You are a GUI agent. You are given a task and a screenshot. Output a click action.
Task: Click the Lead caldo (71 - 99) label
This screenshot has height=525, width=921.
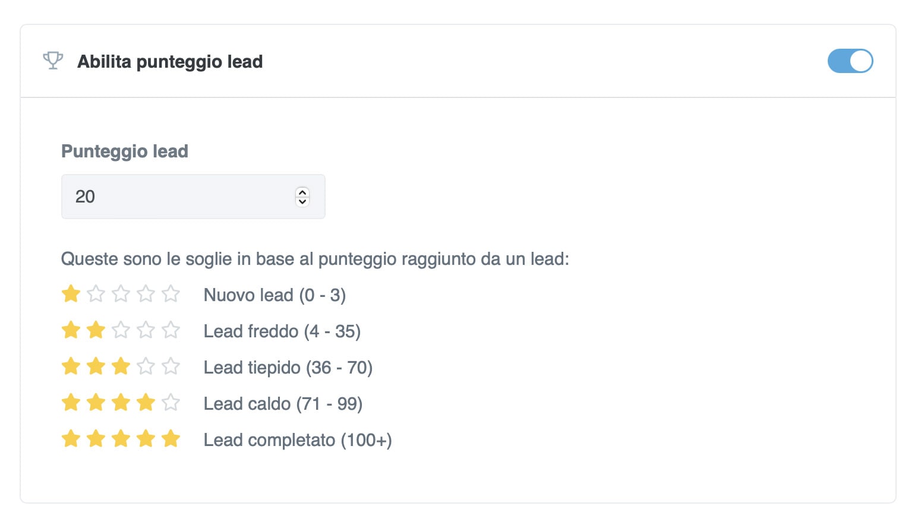point(283,404)
